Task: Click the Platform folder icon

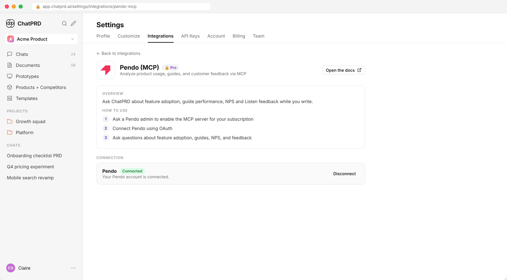Action: [10, 132]
